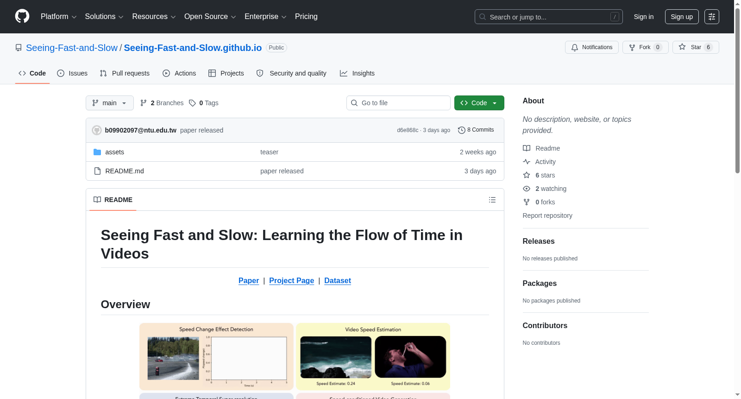Screen dimensions: 741x399
Task: Open the main branch selector dropdown
Action: pyautogui.click(x=110, y=103)
